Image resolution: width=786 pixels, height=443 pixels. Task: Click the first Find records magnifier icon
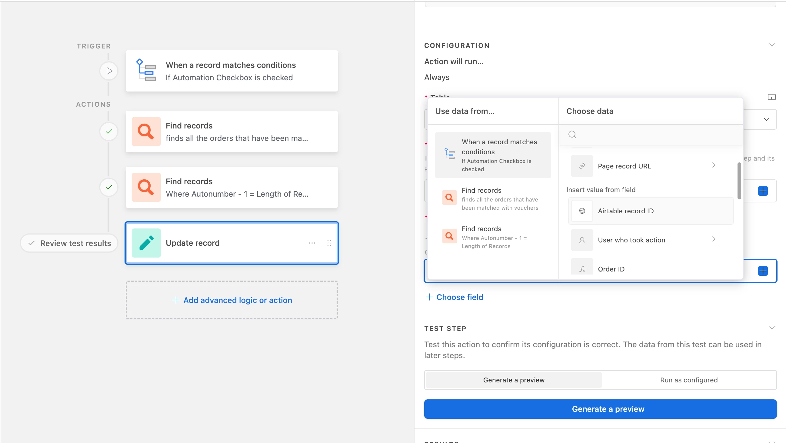[x=146, y=132]
